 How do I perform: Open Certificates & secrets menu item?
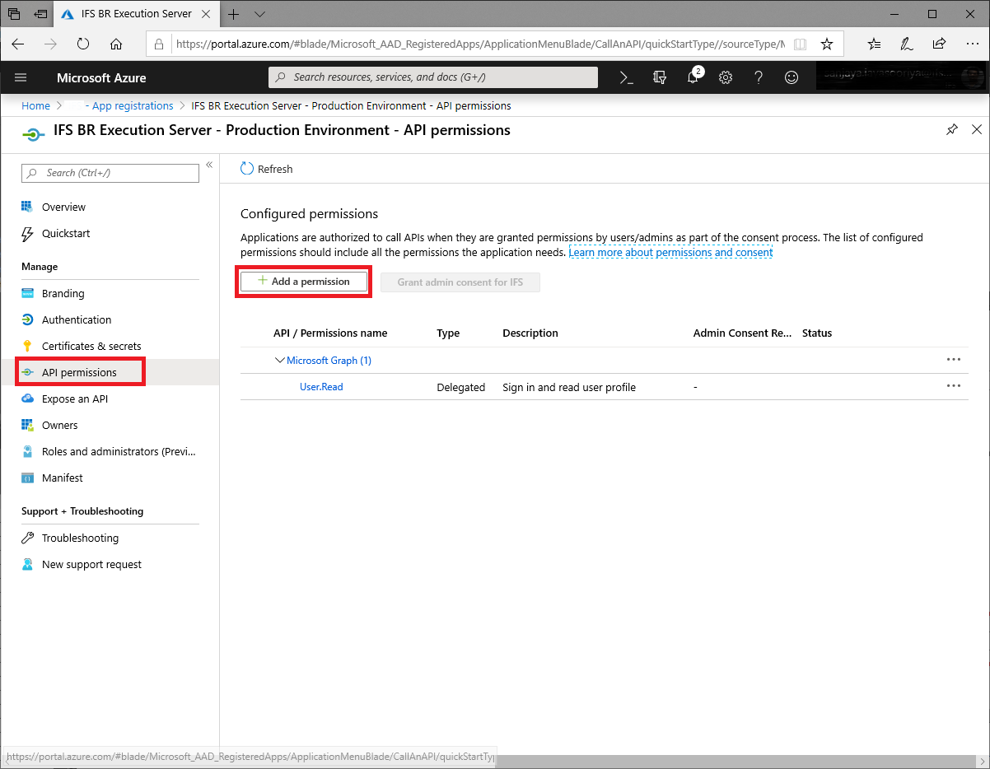click(x=91, y=346)
